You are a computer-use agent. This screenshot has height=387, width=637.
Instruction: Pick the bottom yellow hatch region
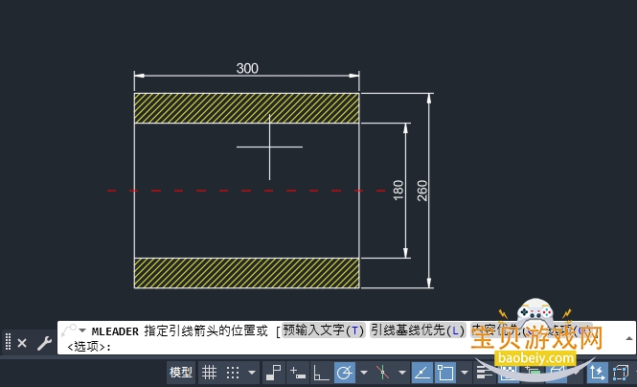(x=246, y=273)
